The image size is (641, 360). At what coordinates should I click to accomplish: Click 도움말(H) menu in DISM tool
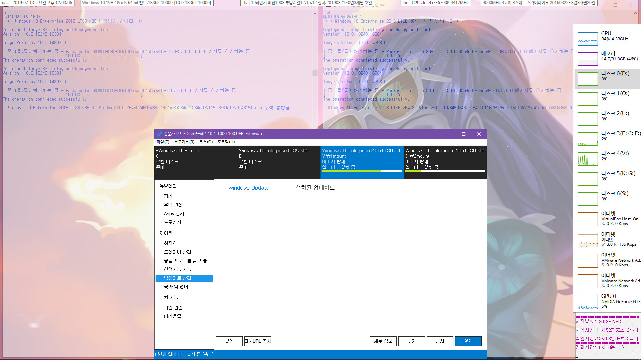[226, 142]
